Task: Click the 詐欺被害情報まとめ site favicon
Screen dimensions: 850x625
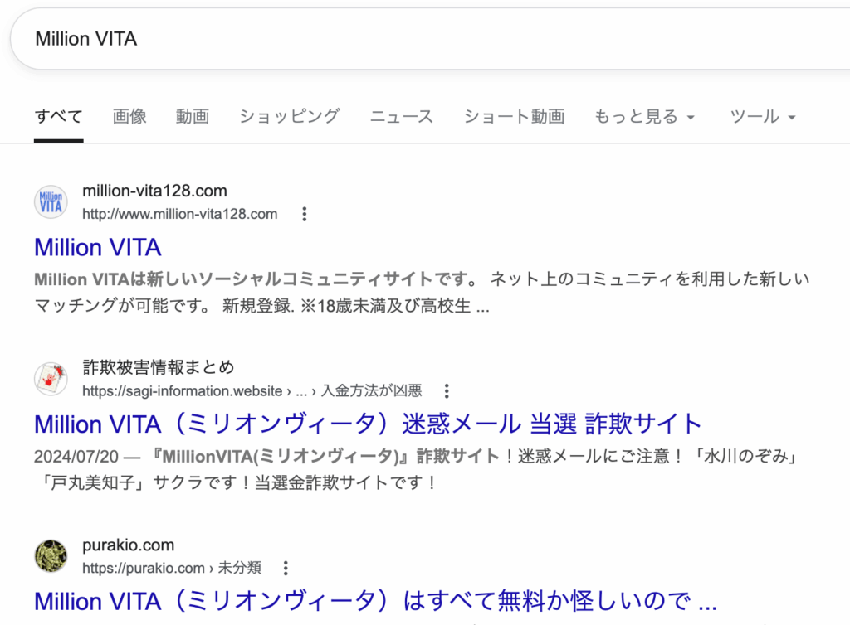Action: tap(51, 379)
